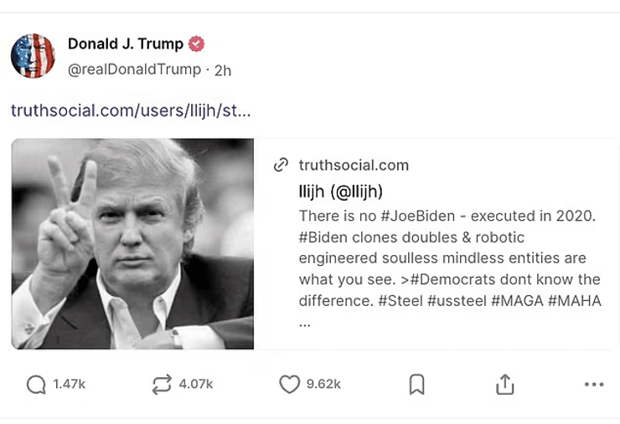Viewport: 620px width, 424px height.
Task: Click the 2h post timestamp
Action: point(223,70)
